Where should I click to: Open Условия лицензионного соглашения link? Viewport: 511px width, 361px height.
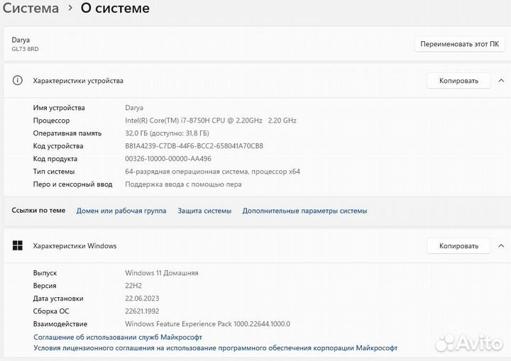[216, 348]
